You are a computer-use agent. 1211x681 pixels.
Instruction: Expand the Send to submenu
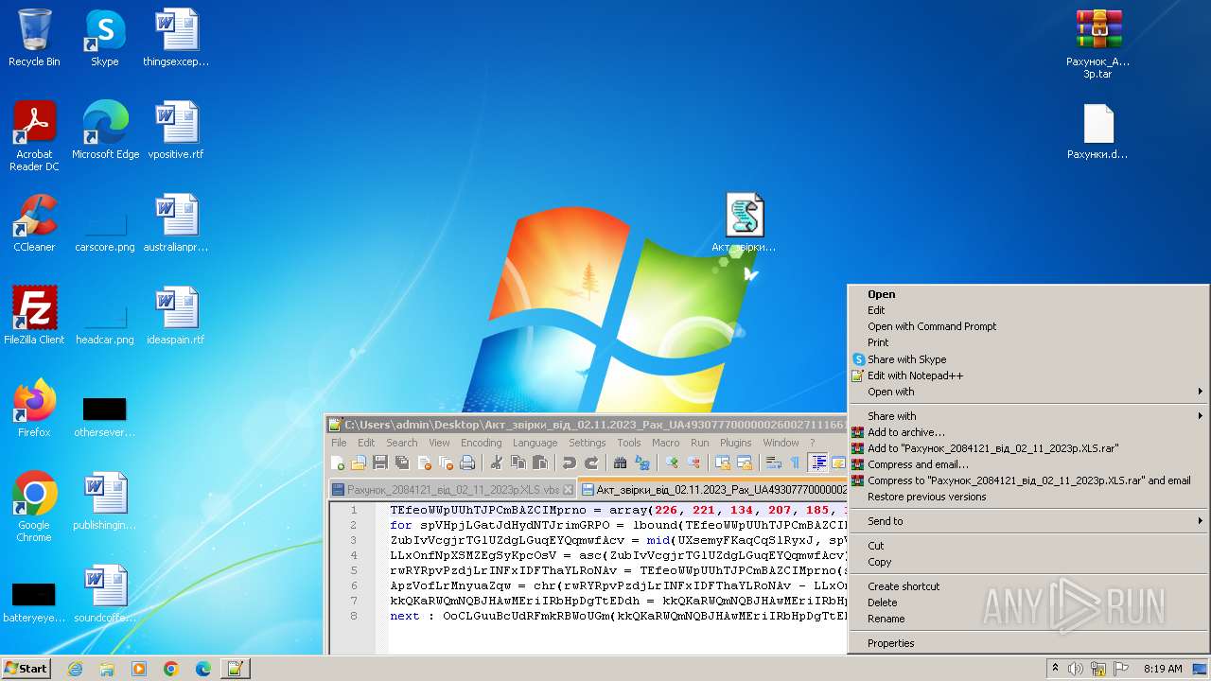coord(1028,521)
